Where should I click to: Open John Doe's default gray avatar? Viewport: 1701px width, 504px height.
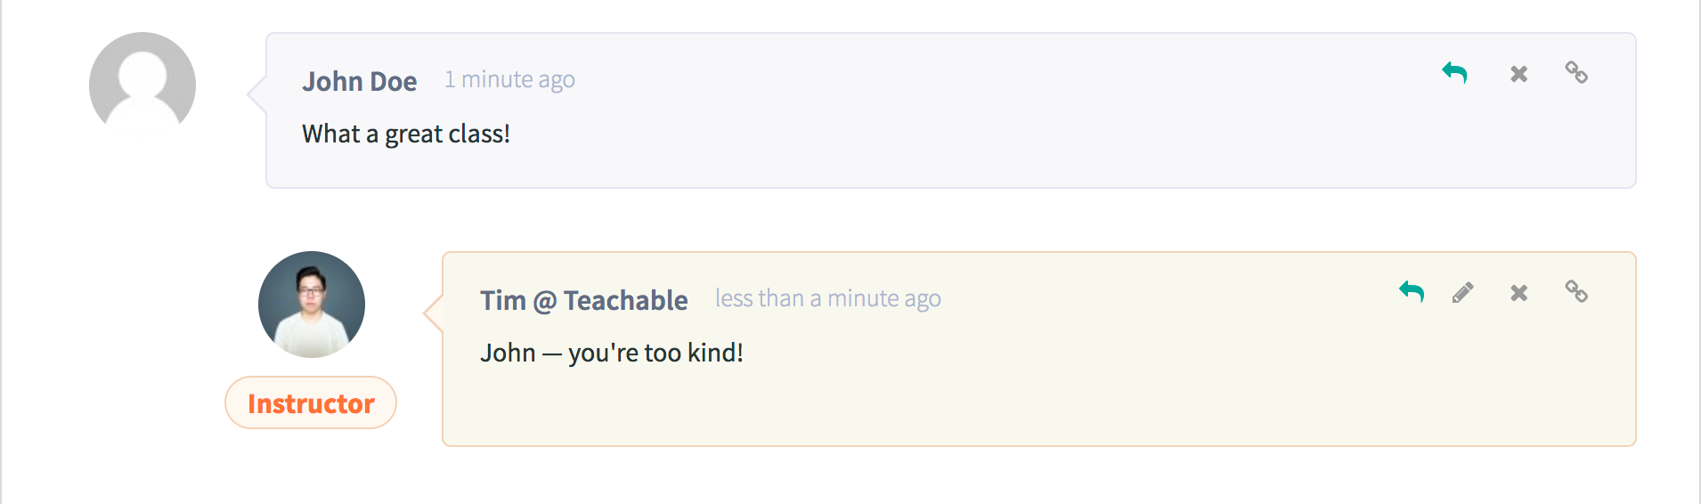click(x=142, y=85)
